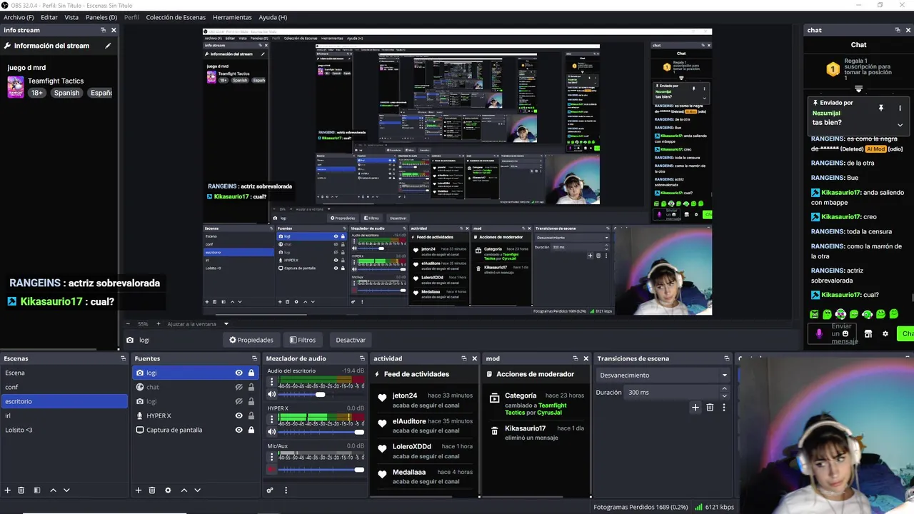Select the irl scene
Image resolution: width=914 pixels, height=514 pixels.
tap(64, 415)
